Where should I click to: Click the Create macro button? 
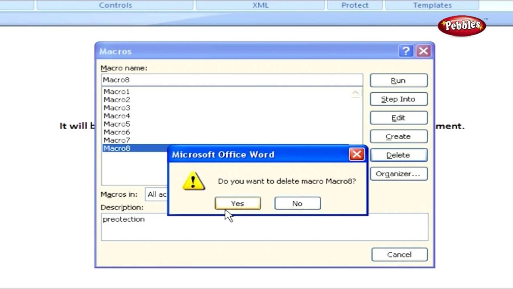coord(398,136)
